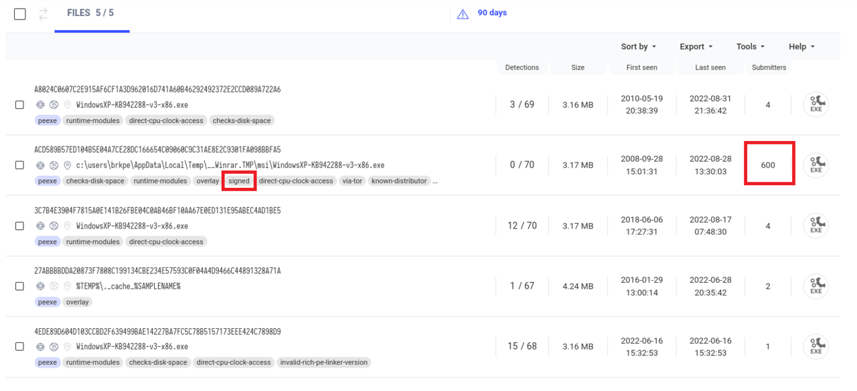Open hash 4EDE89D604D103CCBD2F file report
Image resolution: width=857 pixels, height=391 pixels.
[157, 332]
